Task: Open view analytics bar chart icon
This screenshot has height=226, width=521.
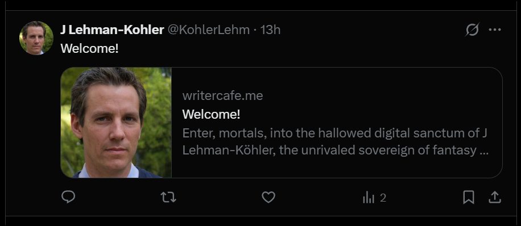Action: [369, 198]
